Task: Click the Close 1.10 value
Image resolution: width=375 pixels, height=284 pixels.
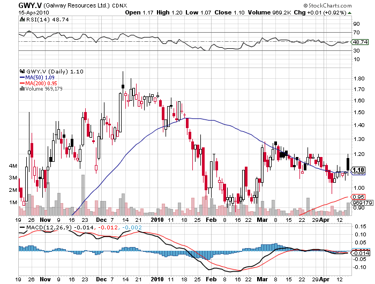Action: (x=229, y=13)
